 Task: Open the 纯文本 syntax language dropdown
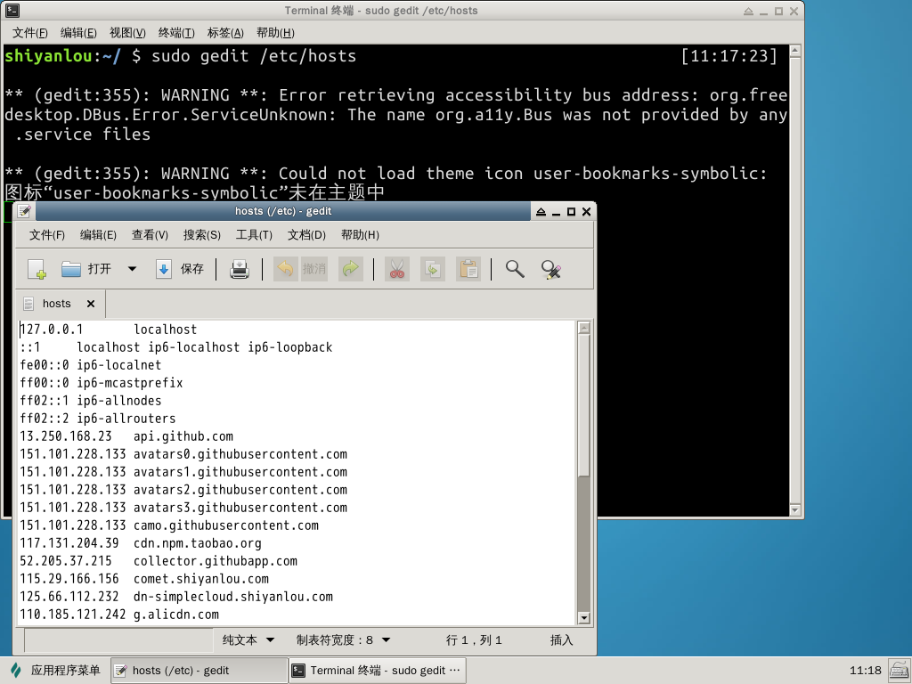coord(248,639)
